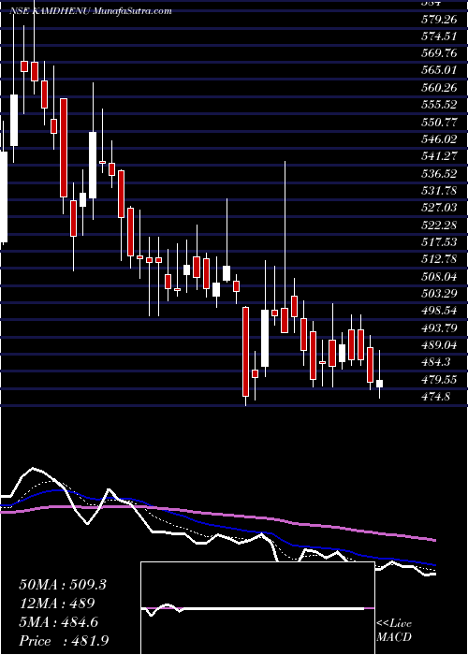Open the MACD inset chart box

pos(257,608)
